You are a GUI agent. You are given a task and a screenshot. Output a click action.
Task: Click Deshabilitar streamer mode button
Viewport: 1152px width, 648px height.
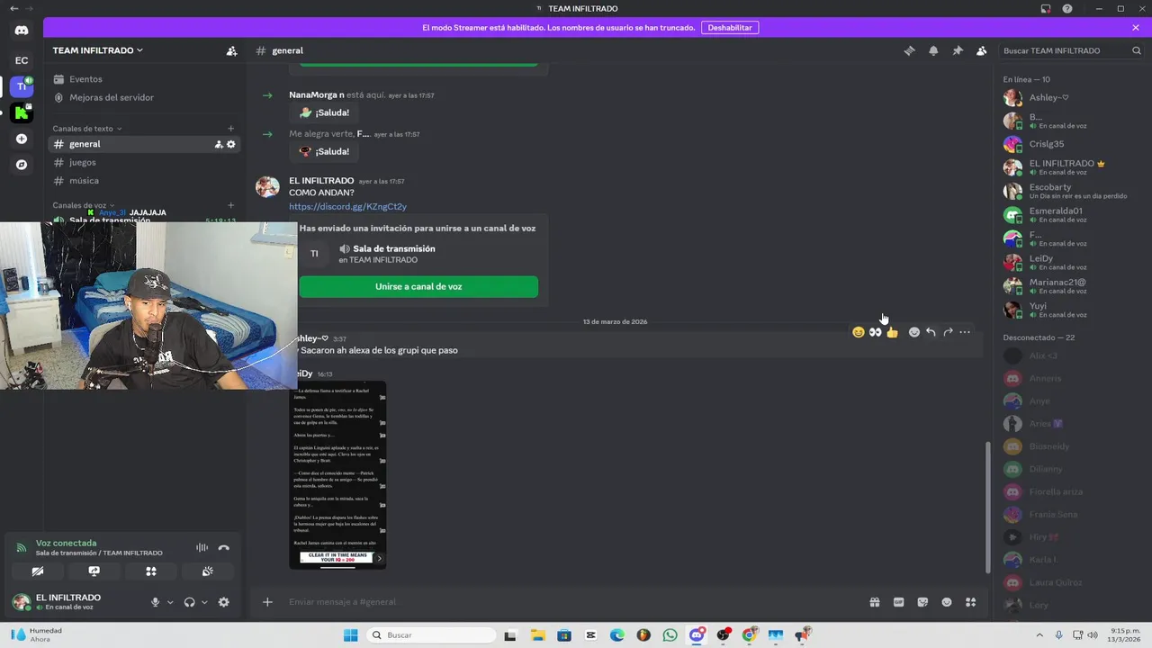[730, 28]
